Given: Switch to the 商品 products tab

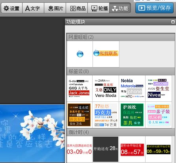Looking at the screenshot, I should [x=77, y=8].
